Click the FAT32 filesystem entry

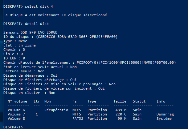(78, 119)
